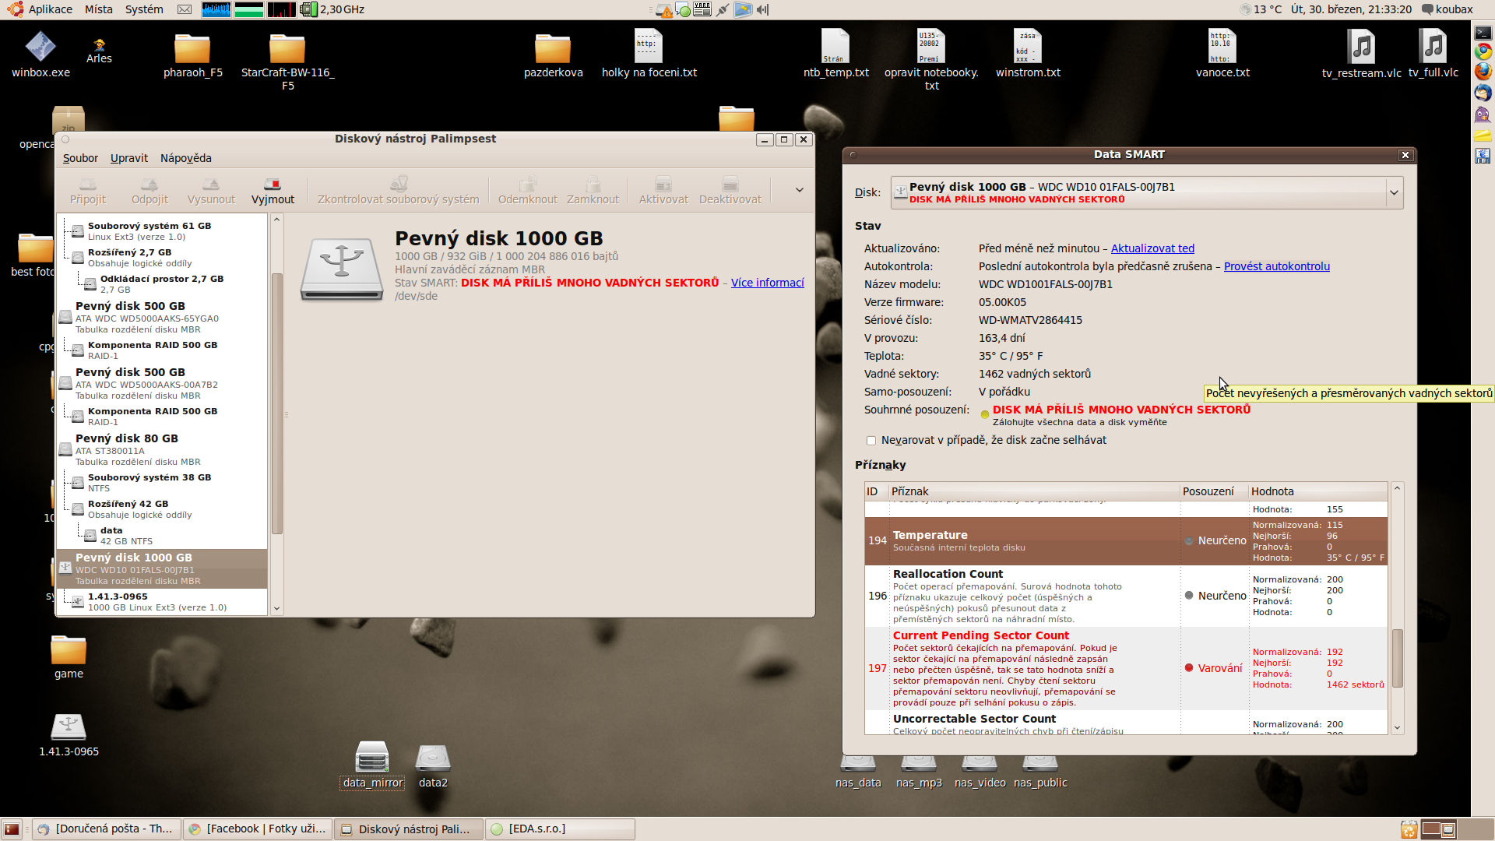Open the Systém panel menu
This screenshot has height=841, width=1495.
[144, 9]
